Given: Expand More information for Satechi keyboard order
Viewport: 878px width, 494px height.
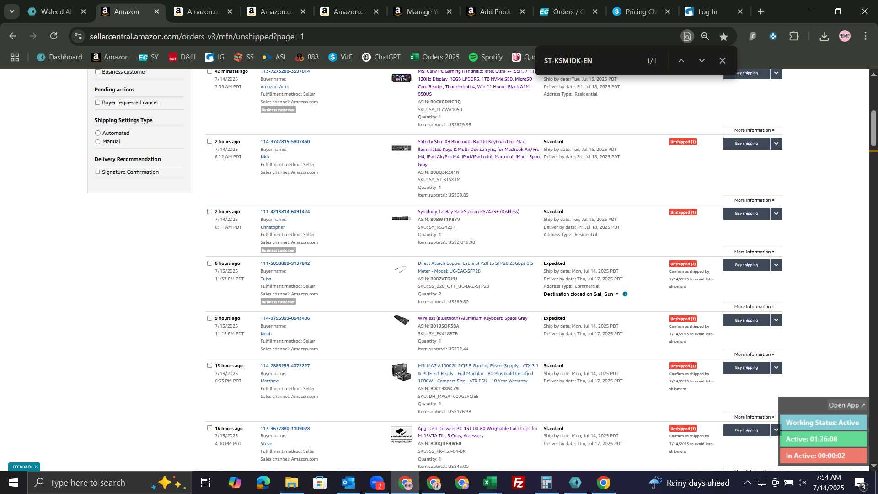Looking at the screenshot, I should tap(753, 200).
